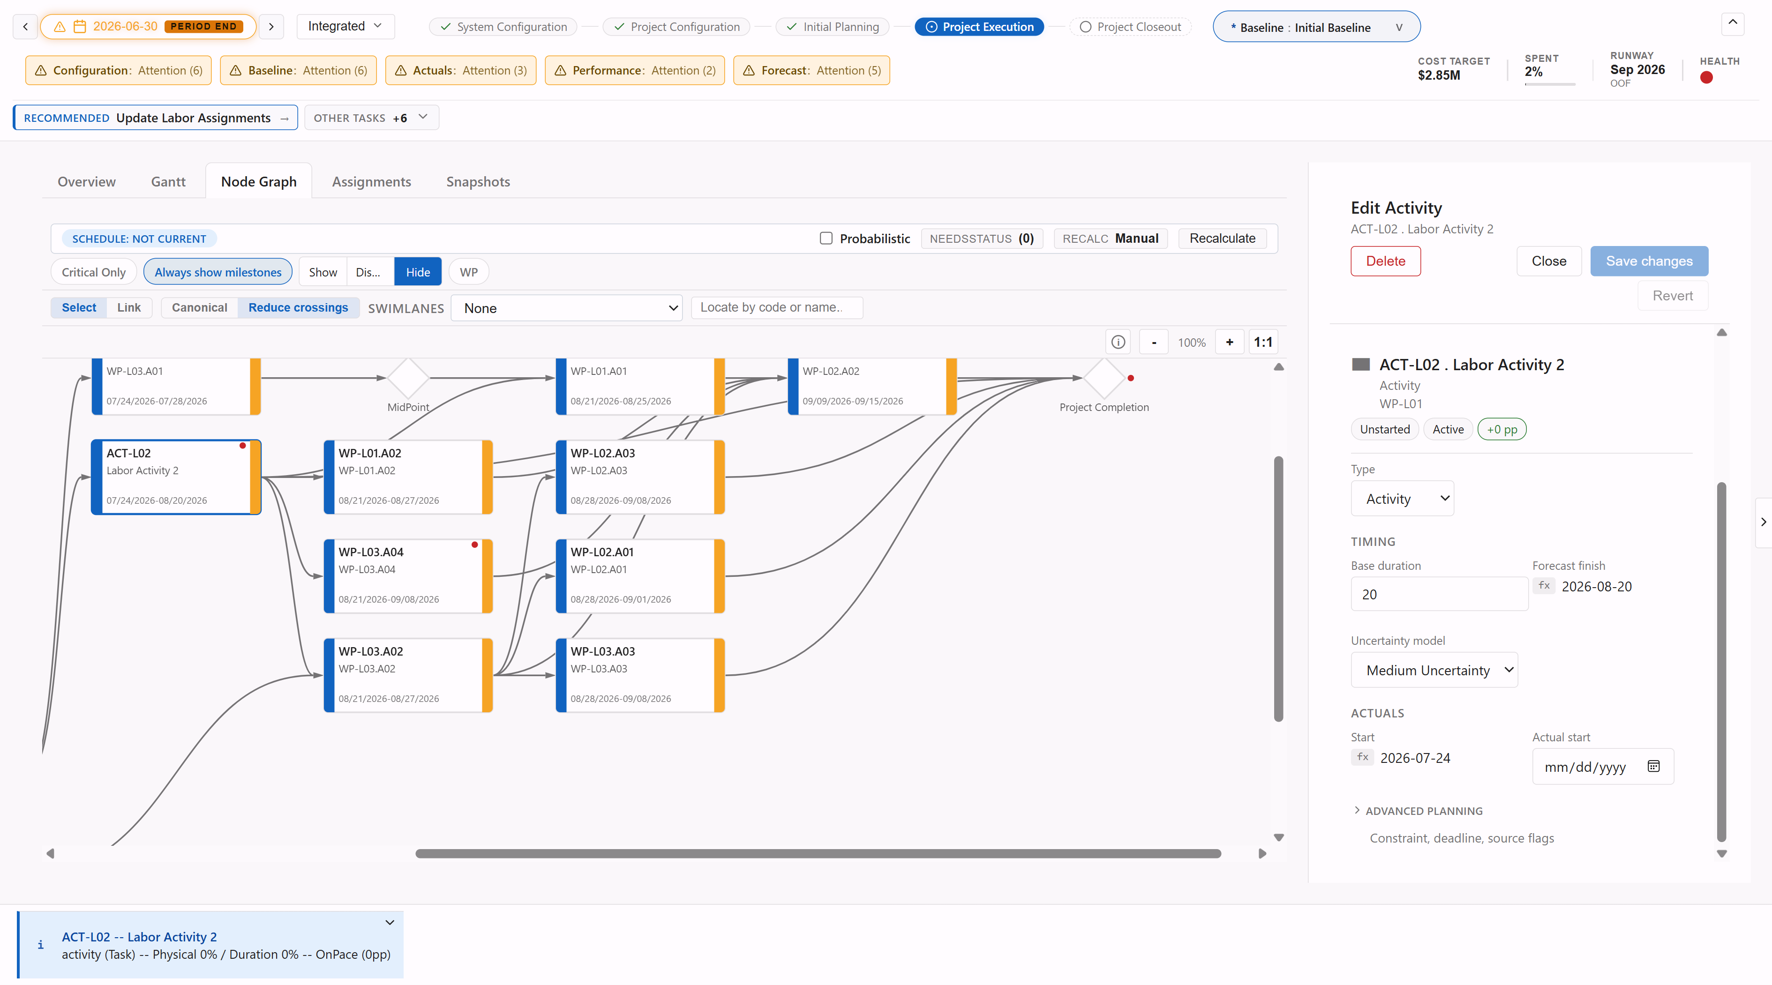Open the activity Type dropdown
This screenshot has width=1772, height=985.
(x=1402, y=499)
